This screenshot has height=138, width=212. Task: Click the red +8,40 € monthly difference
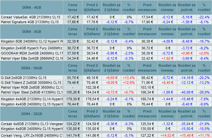tap(167, 83)
